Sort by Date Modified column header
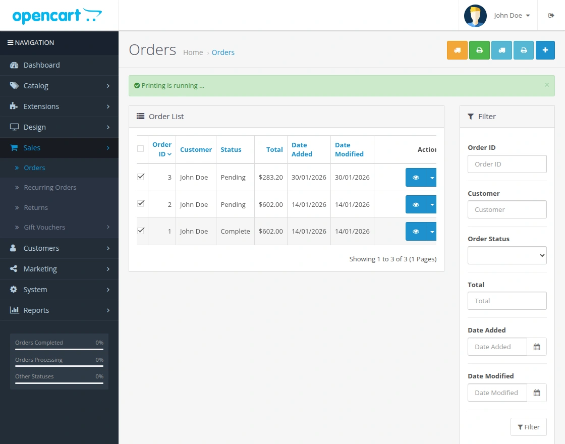This screenshot has height=444, width=565. point(349,149)
